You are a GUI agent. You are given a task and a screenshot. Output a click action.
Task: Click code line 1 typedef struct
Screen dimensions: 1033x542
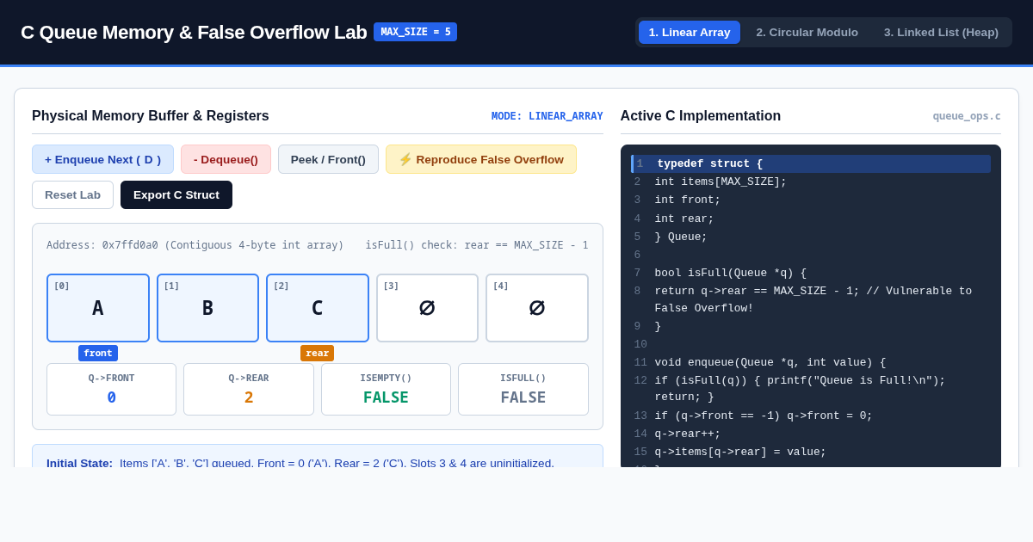click(x=811, y=163)
